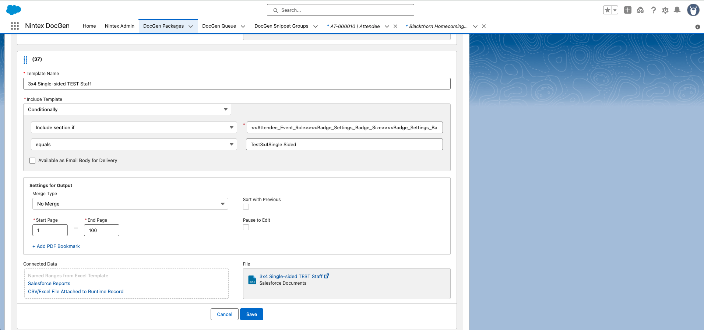The width and height of the screenshot is (704, 330).
Task: Expand the AT-000010 Attendee tab chevron
Action: point(387,27)
